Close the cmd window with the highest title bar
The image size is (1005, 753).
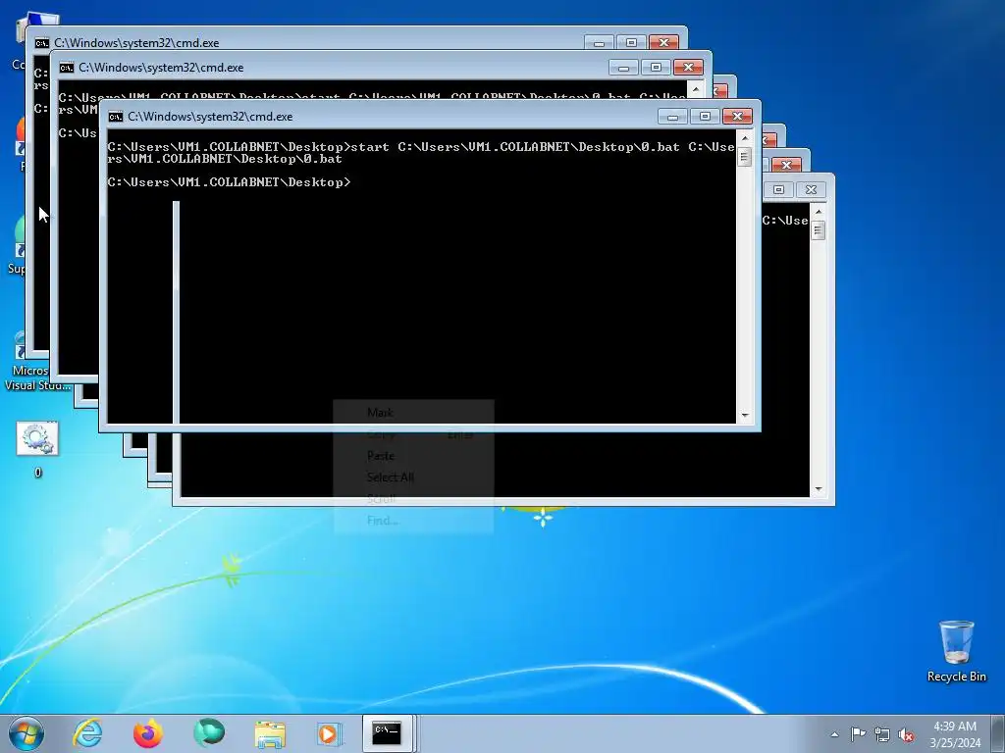pyautogui.click(x=664, y=43)
